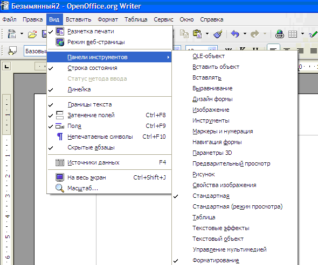The image size is (318, 265).
Task: Open the Окно menu
Action: 186,19
